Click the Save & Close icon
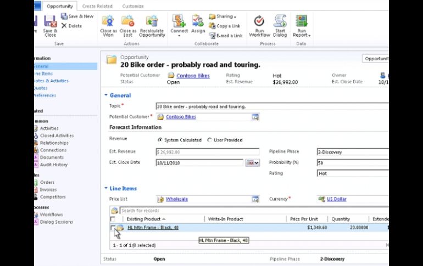423x266 pixels. point(50,22)
